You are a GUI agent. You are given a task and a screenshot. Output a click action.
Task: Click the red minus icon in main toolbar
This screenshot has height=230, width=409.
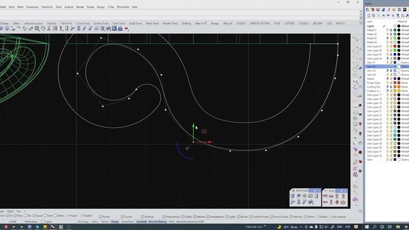point(127,29)
